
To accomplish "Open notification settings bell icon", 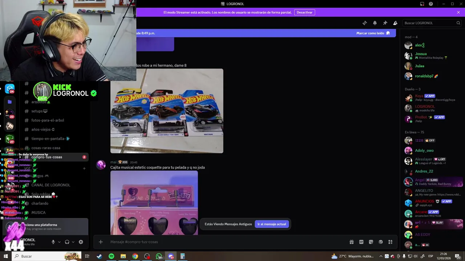I will pyautogui.click(x=375, y=23).
